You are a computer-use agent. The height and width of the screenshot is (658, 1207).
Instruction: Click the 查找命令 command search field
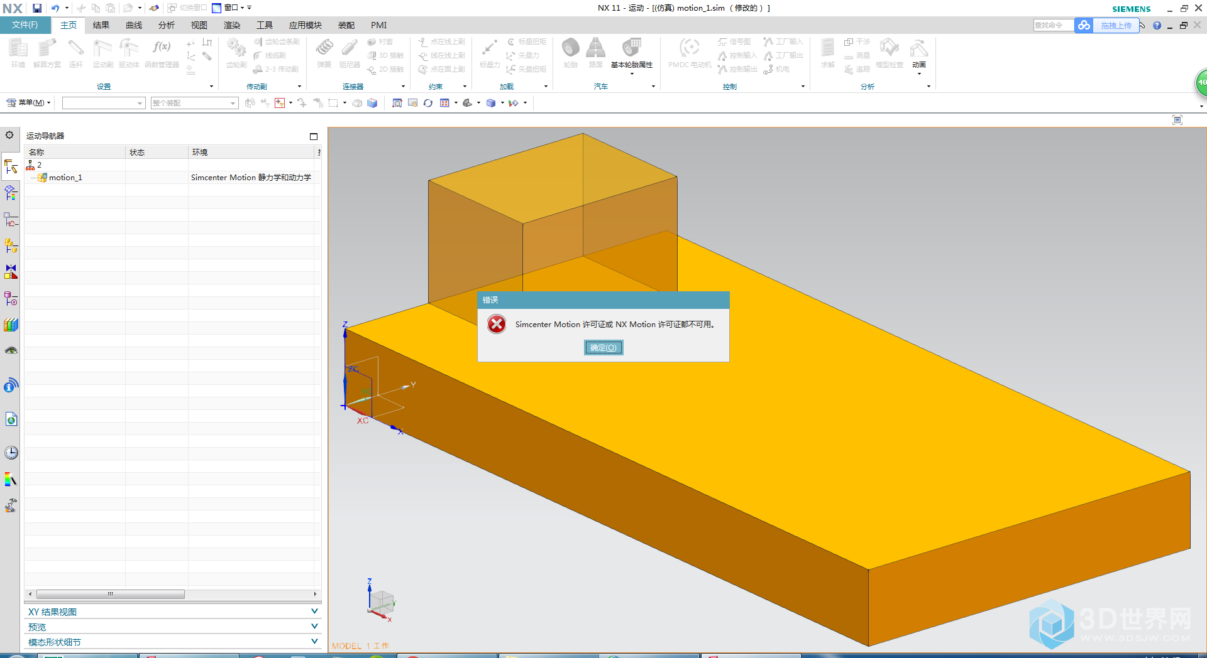coord(1053,25)
